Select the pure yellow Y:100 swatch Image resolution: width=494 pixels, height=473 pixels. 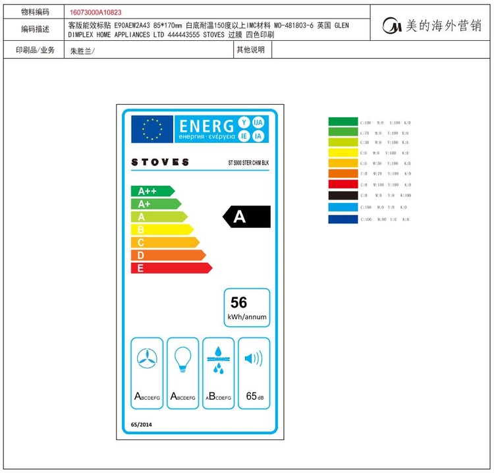pyautogui.click(x=343, y=153)
